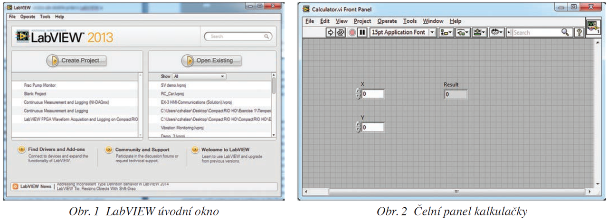Click the X numeric stepper arrows

coord(358,94)
